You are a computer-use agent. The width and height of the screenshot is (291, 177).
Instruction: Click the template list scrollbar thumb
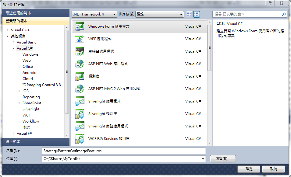[210, 48]
